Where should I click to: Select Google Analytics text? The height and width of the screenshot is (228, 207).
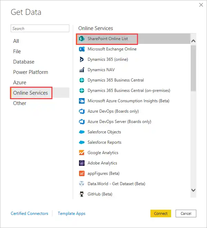(x=103, y=153)
